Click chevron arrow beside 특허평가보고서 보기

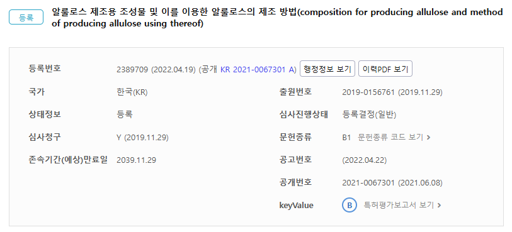[x=439, y=206]
